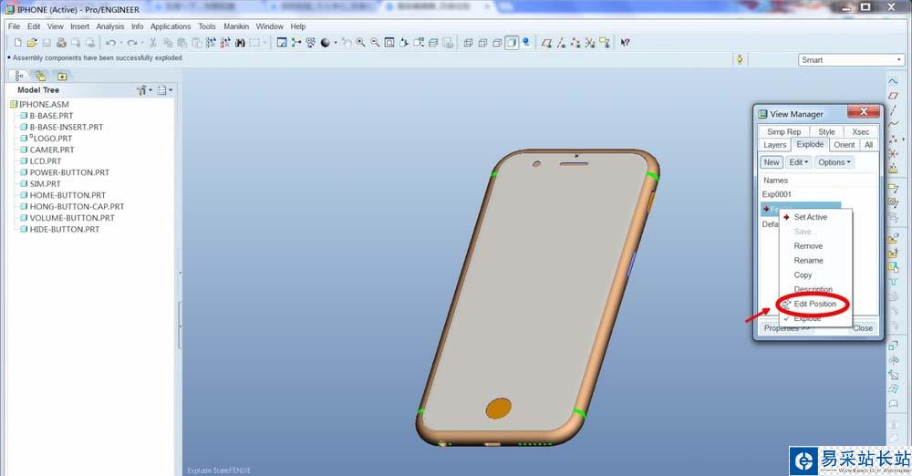Open the undo history dropdown arrow

point(121,43)
